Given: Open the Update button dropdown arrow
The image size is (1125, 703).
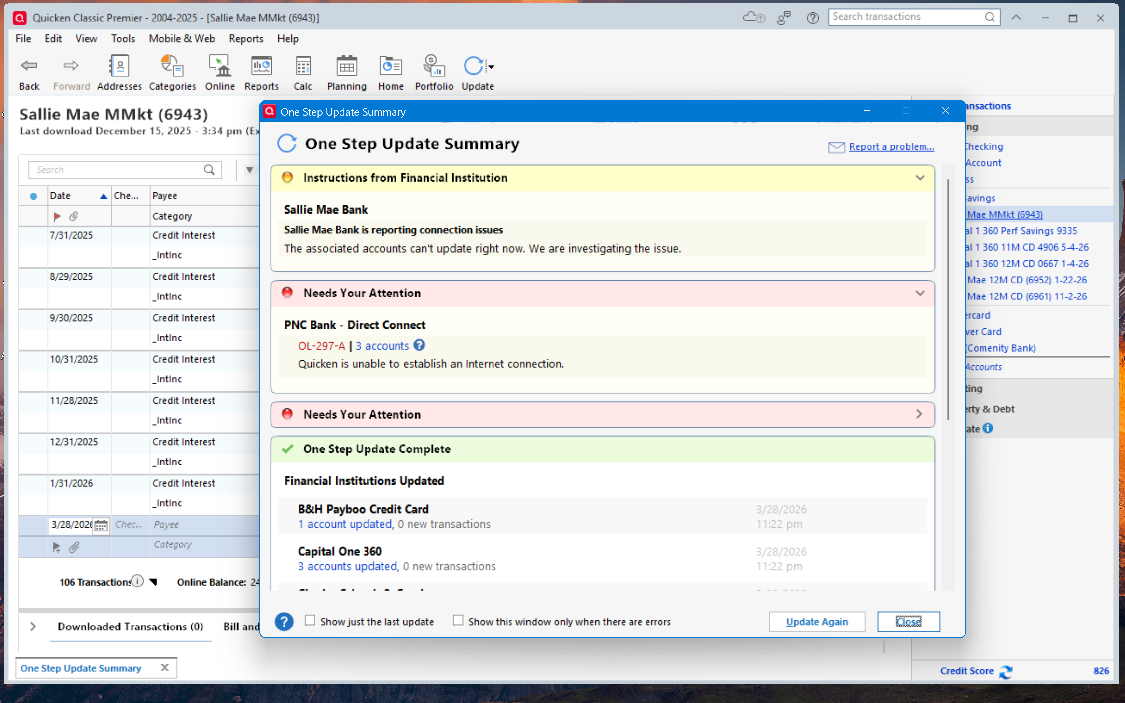Looking at the screenshot, I should pos(491,67).
